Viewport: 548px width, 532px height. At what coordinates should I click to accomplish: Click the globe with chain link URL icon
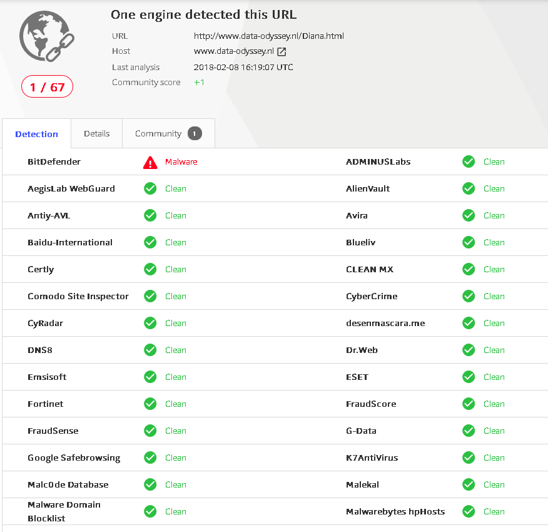click(47, 36)
